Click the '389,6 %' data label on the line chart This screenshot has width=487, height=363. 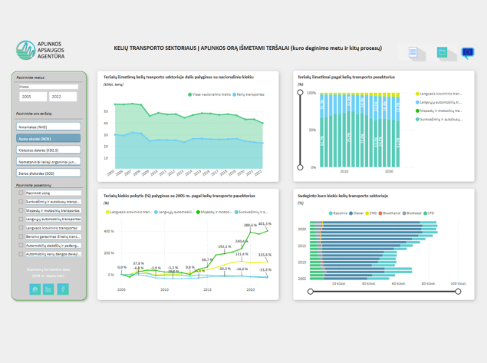pyautogui.click(x=250, y=225)
